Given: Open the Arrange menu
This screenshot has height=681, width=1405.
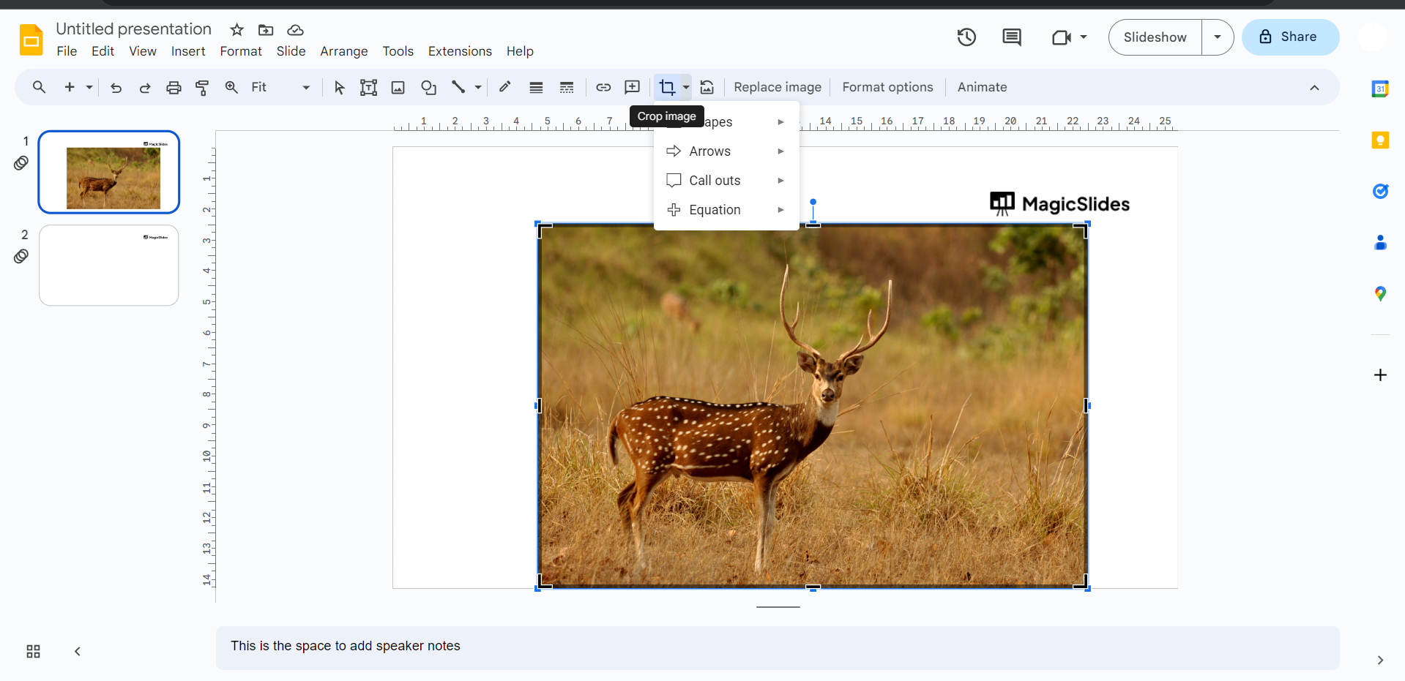Looking at the screenshot, I should (x=343, y=51).
